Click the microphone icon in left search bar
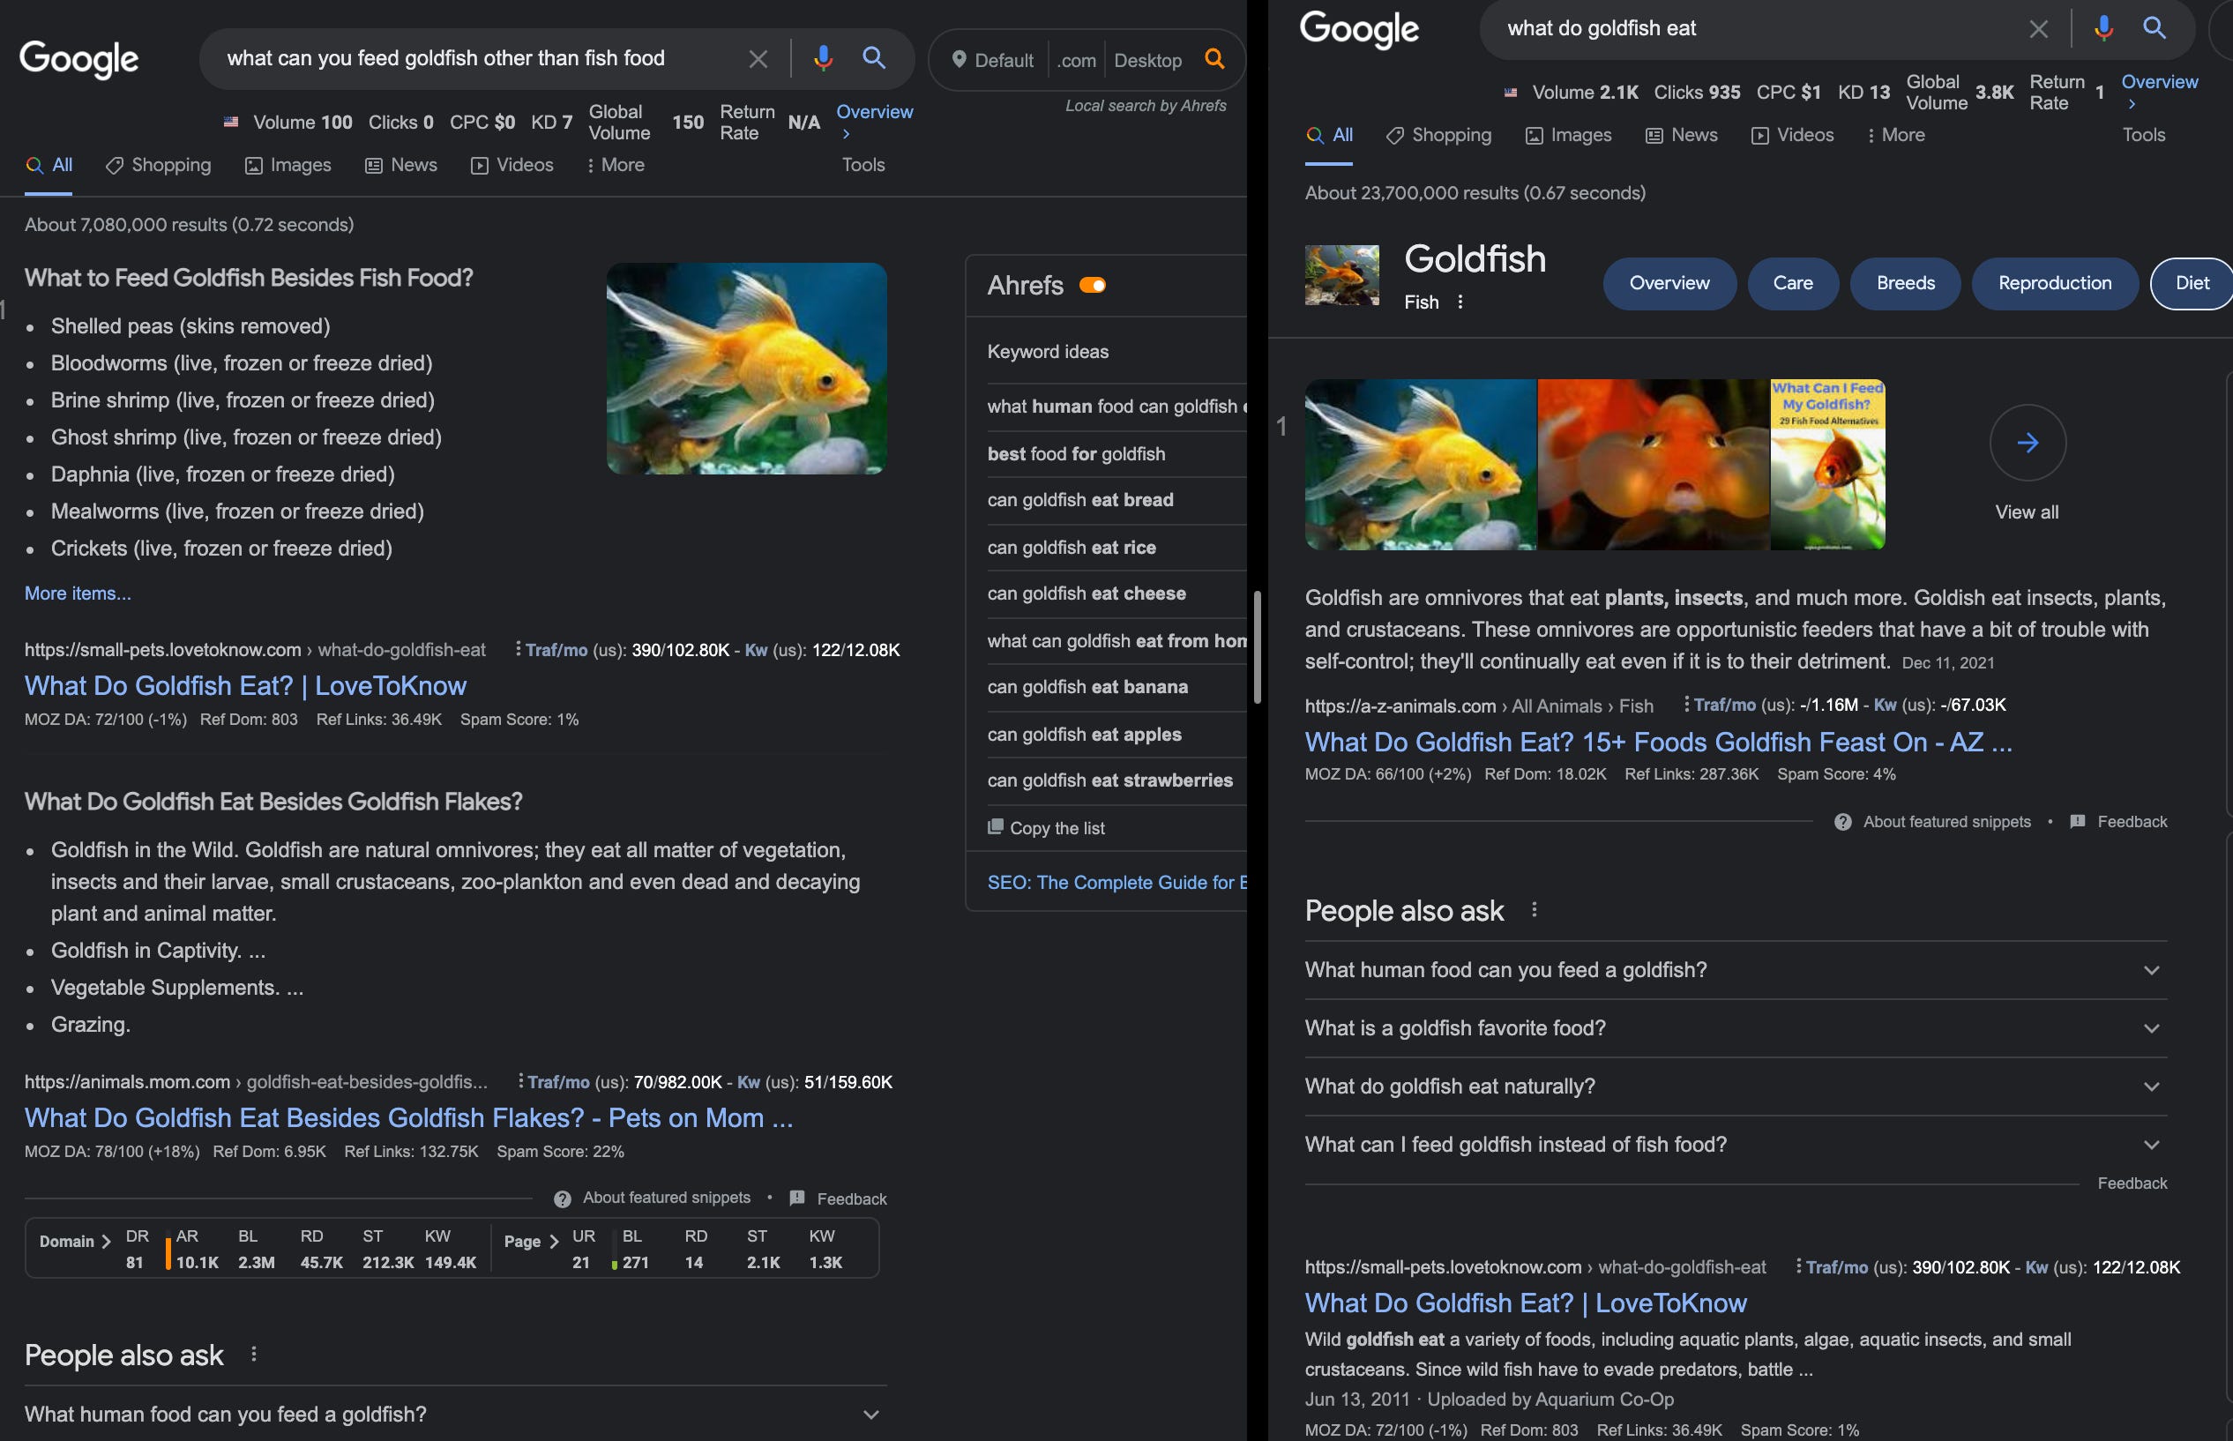Image resolution: width=2233 pixels, height=1441 pixels. click(822, 58)
